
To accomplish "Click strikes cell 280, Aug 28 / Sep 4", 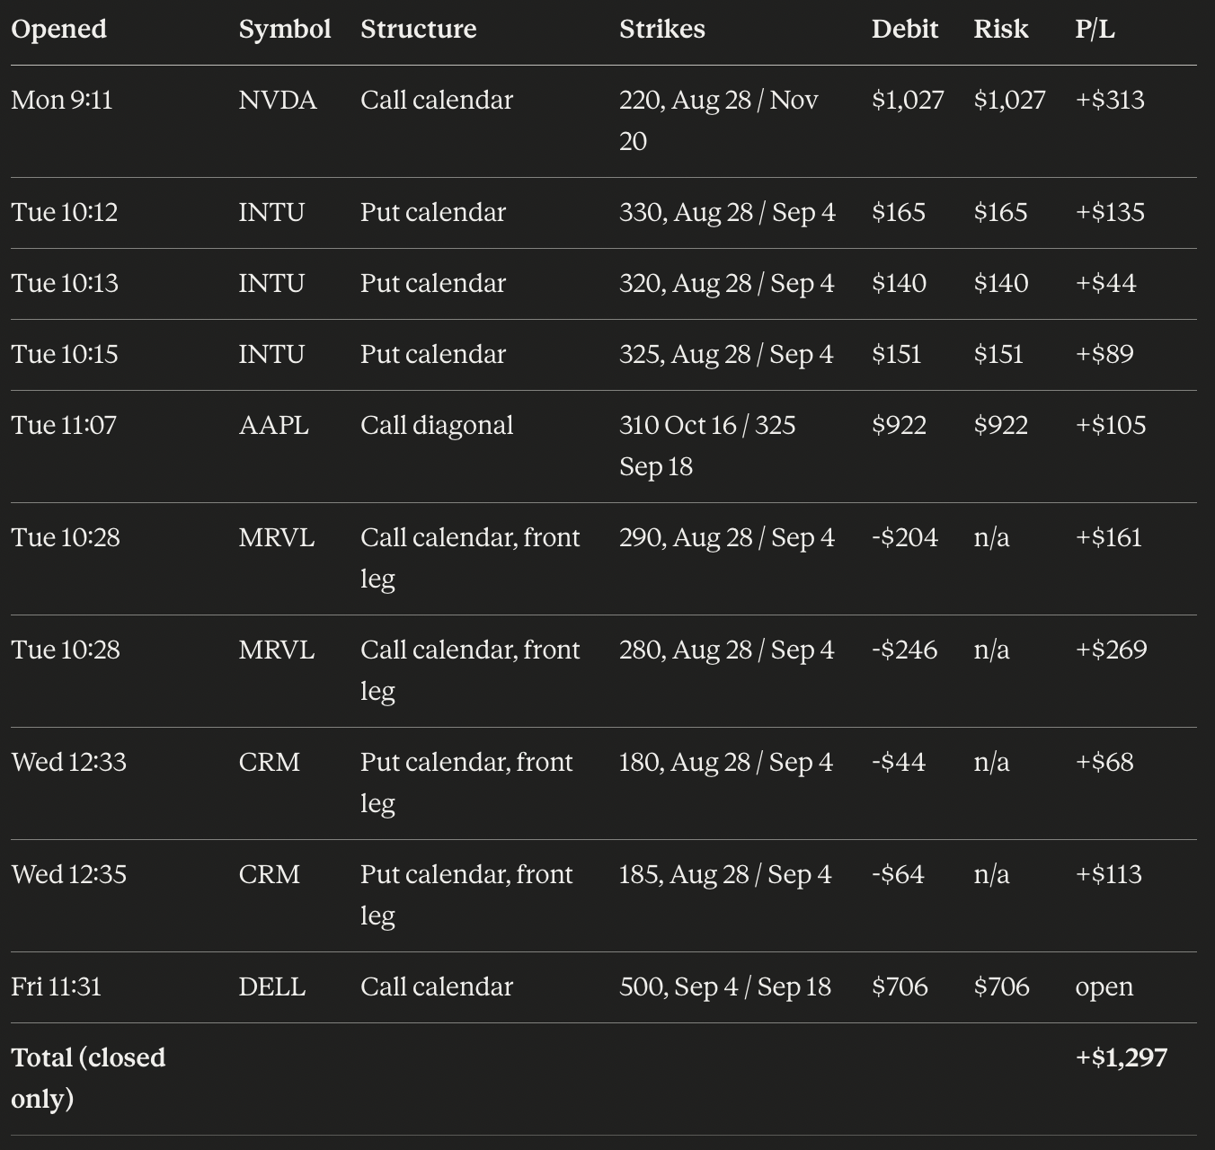I will click(726, 650).
